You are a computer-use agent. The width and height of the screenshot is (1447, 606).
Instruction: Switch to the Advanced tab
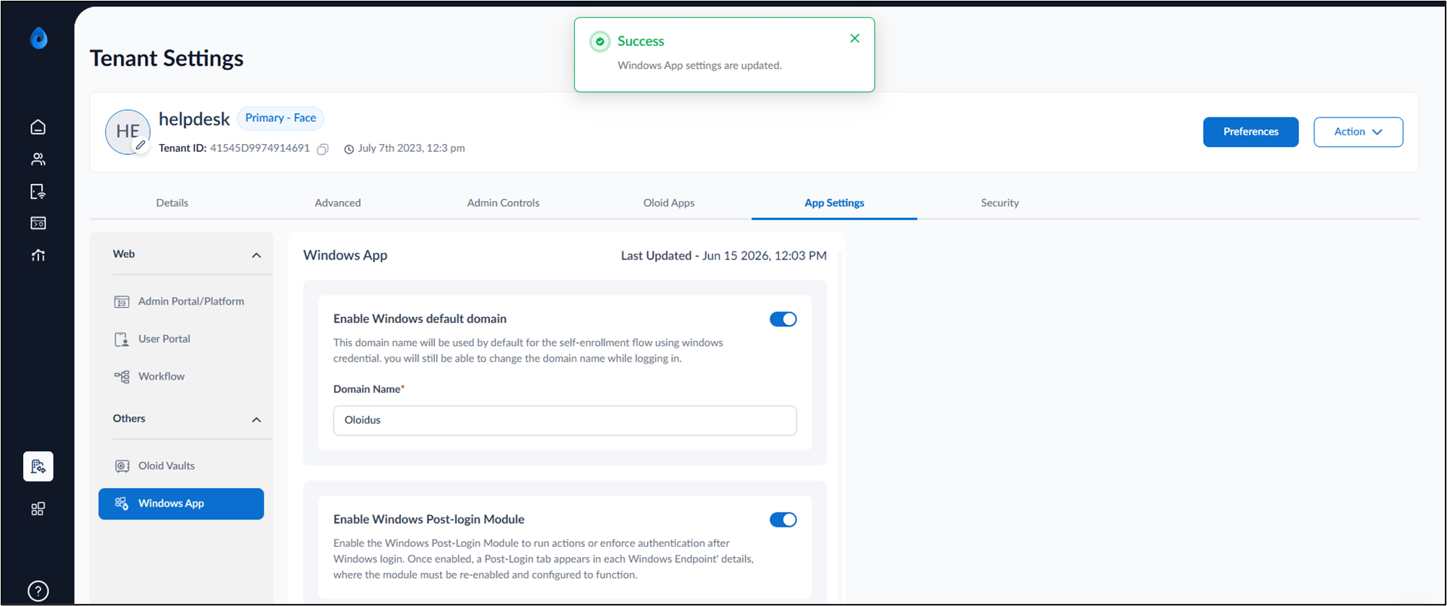click(338, 203)
